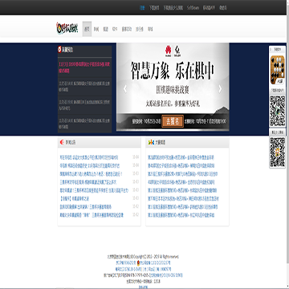
Task: Select the highlighted home tab in main navigation
Action: 87,29
